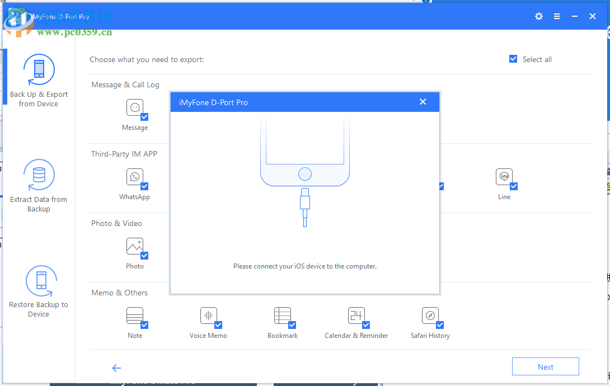The image size is (610, 386).
Task: Open Restore Backup to Device section
Action: click(39, 291)
